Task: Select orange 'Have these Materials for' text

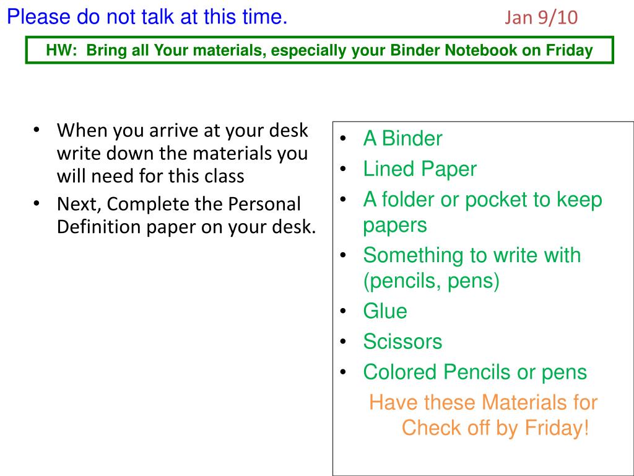Action: pos(483,403)
